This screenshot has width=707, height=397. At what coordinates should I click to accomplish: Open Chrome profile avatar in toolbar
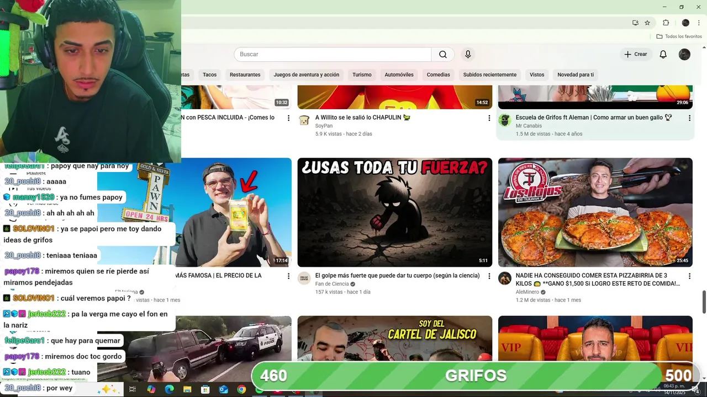pyautogui.click(x=685, y=23)
